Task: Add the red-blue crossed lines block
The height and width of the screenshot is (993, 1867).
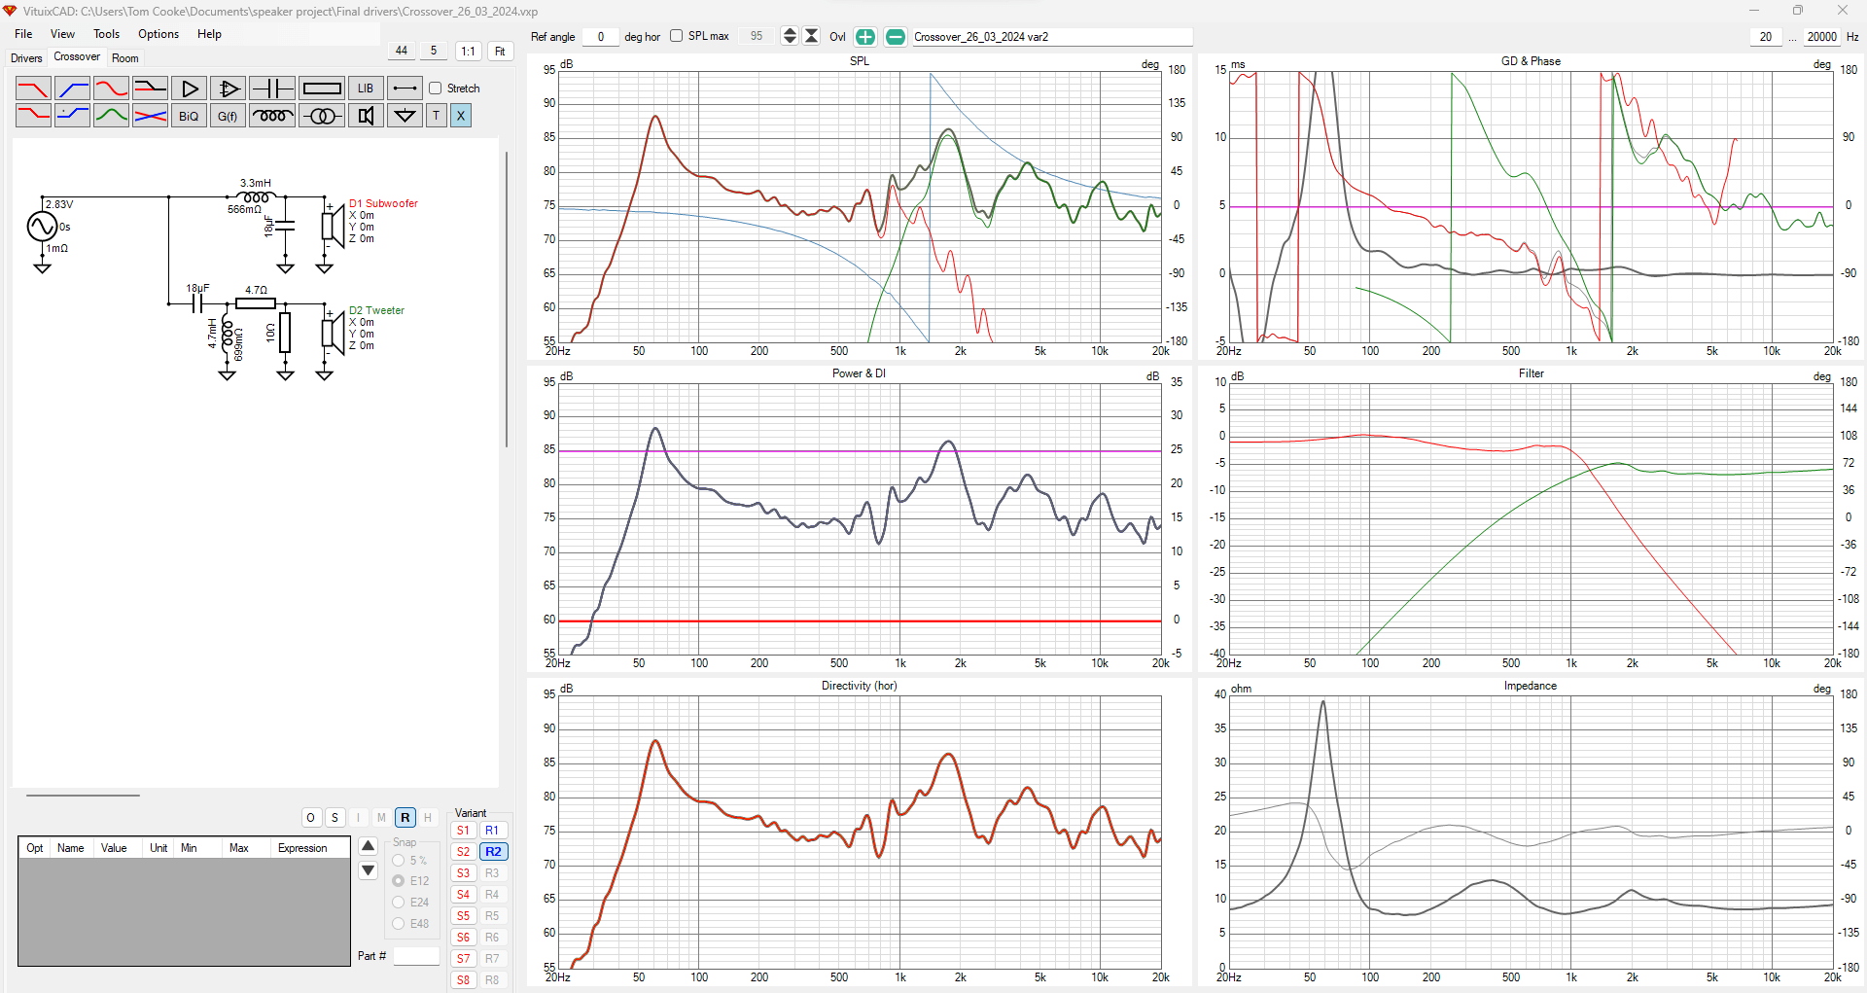Action: click(150, 116)
